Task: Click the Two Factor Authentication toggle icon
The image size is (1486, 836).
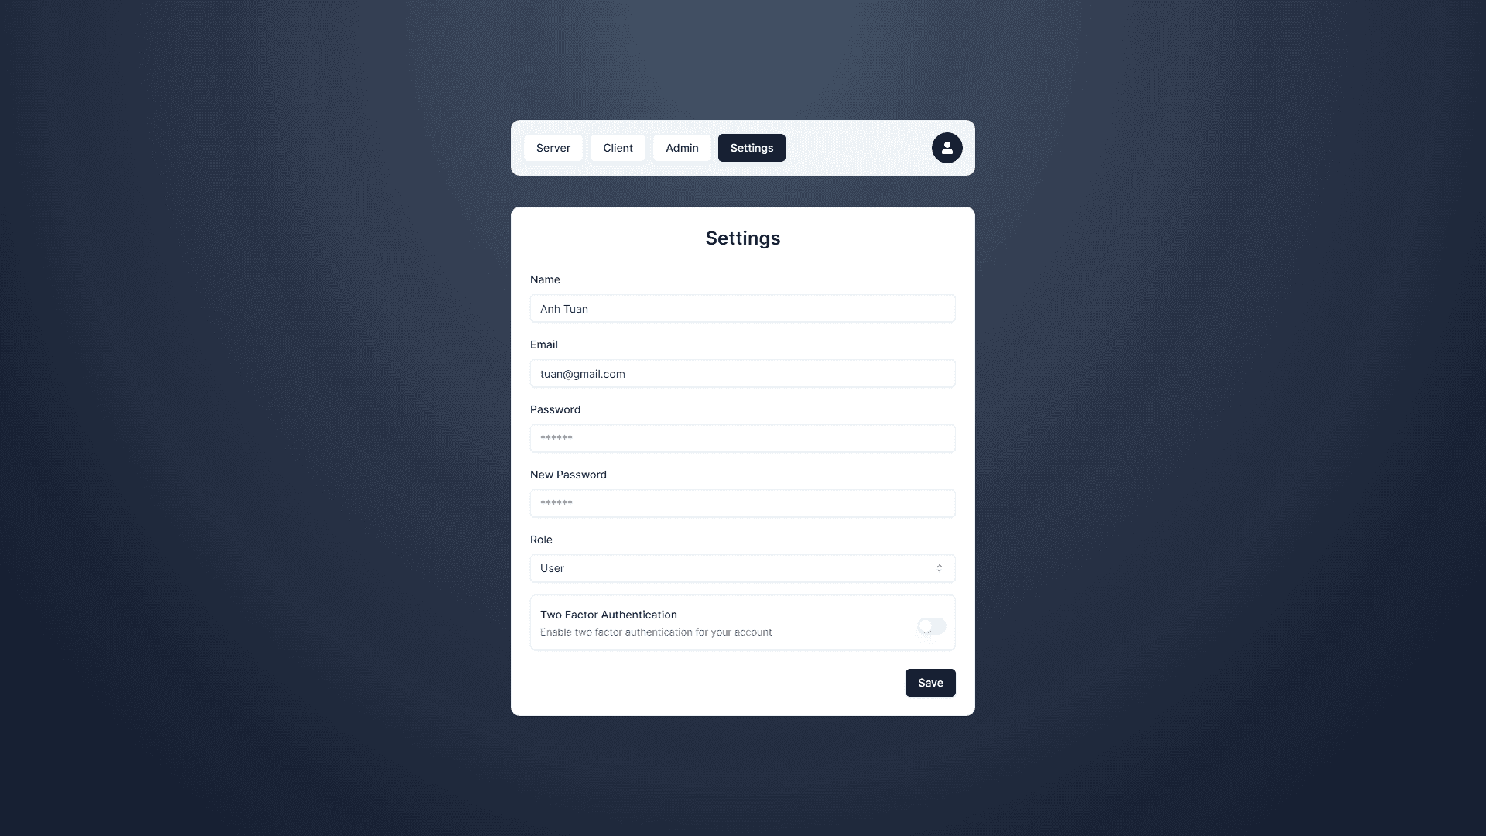Action: tap(931, 625)
